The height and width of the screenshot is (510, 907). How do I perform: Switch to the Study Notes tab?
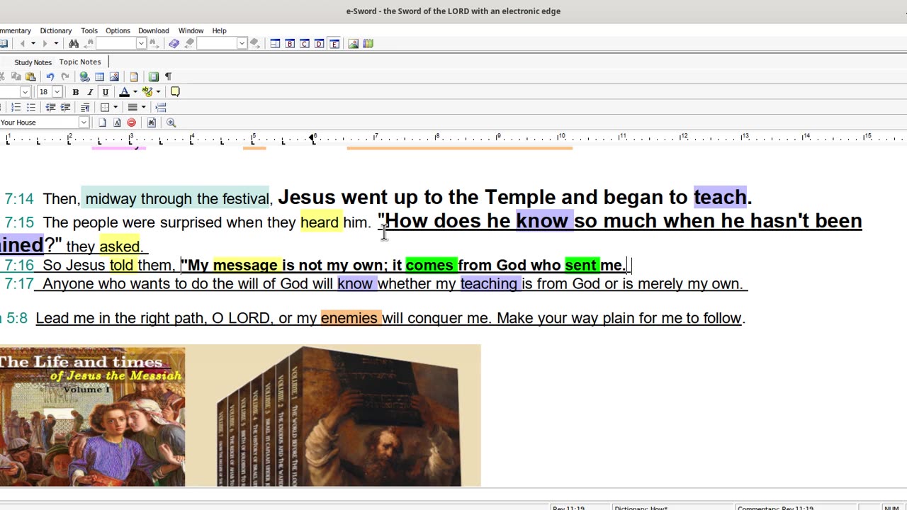pos(33,62)
